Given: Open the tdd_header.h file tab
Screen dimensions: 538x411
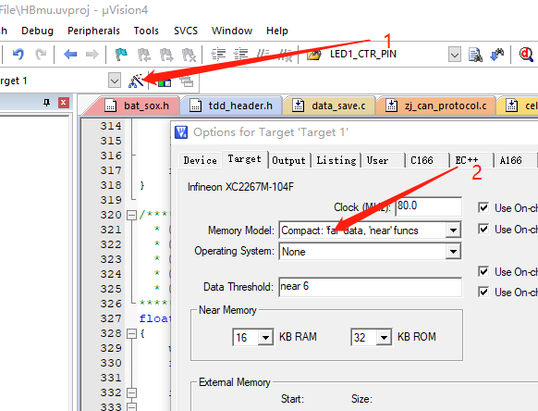Looking at the screenshot, I should pyautogui.click(x=231, y=106).
